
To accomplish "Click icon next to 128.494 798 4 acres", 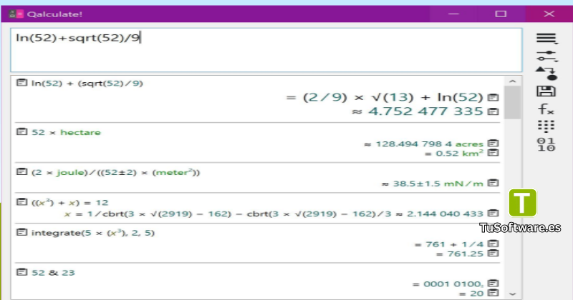I will (493, 144).
